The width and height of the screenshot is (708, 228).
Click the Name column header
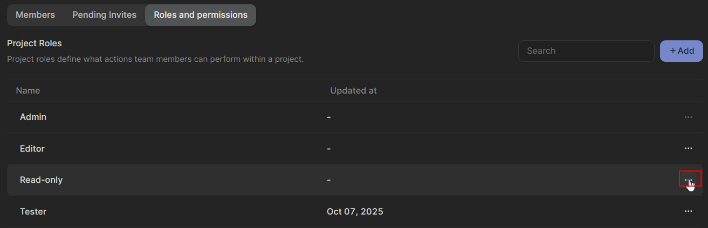click(28, 90)
